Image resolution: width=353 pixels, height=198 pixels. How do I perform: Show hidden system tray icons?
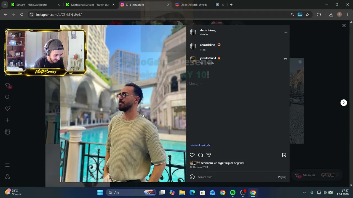point(304,193)
